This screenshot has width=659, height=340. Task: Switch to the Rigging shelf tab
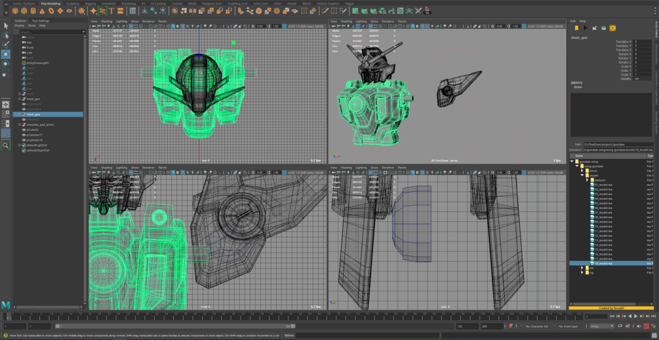90,3
